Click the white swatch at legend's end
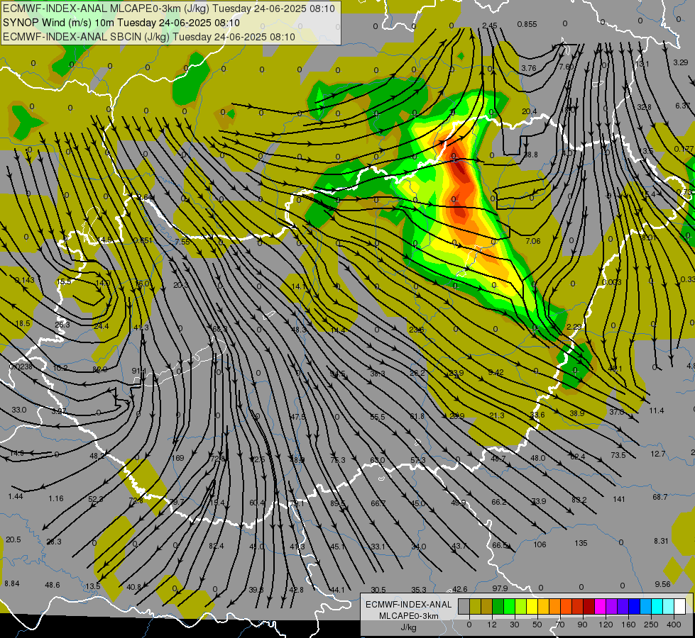This screenshot has width=695, height=638. (x=679, y=606)
